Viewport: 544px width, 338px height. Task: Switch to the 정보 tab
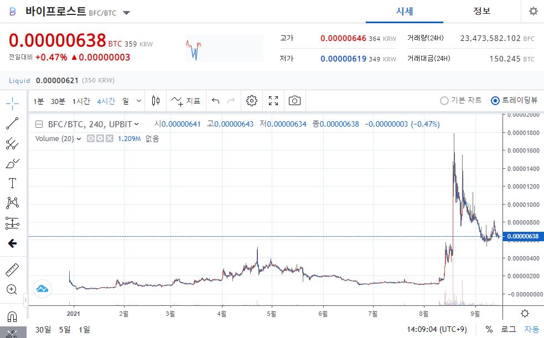click(x=482, y=12)
